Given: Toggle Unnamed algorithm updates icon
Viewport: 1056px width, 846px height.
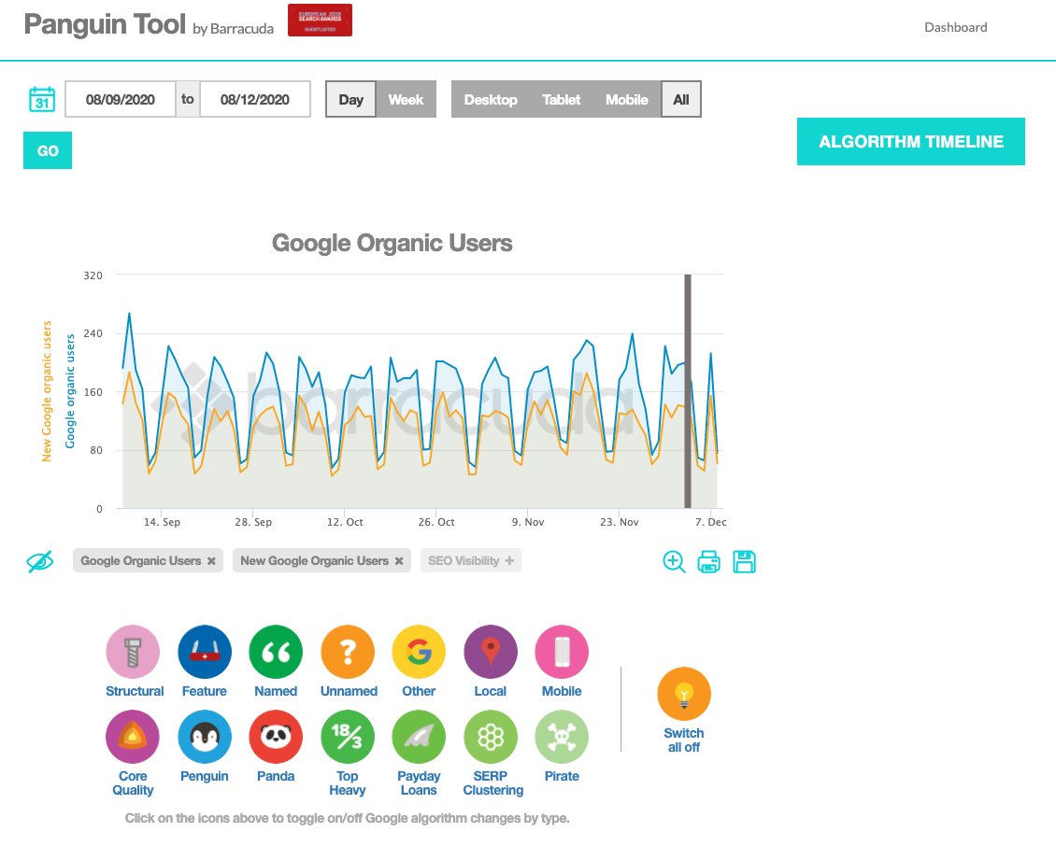Looking at the screenshot, I should click(348, 652).
